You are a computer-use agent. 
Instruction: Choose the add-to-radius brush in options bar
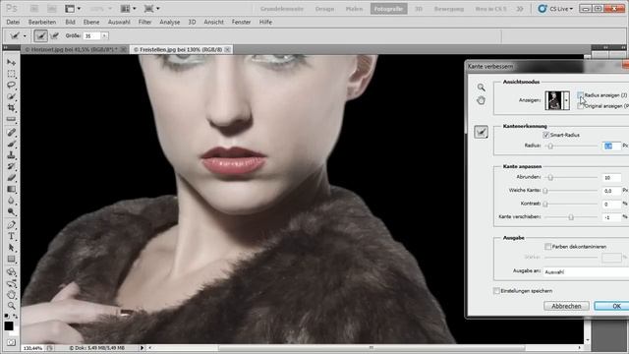[x=40, y=35]
